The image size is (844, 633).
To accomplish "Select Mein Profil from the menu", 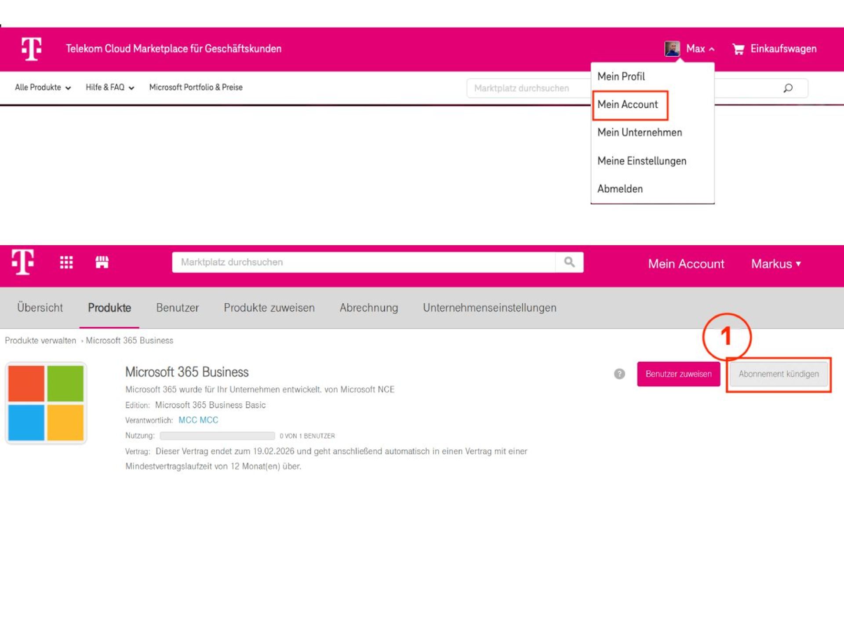I will click(621, 76).
